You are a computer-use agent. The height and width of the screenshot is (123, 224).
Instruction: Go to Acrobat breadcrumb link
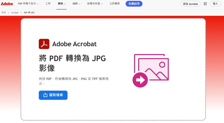coord(15,13)
